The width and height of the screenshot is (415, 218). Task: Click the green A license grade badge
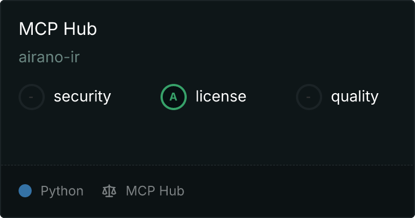click(174, 97)
